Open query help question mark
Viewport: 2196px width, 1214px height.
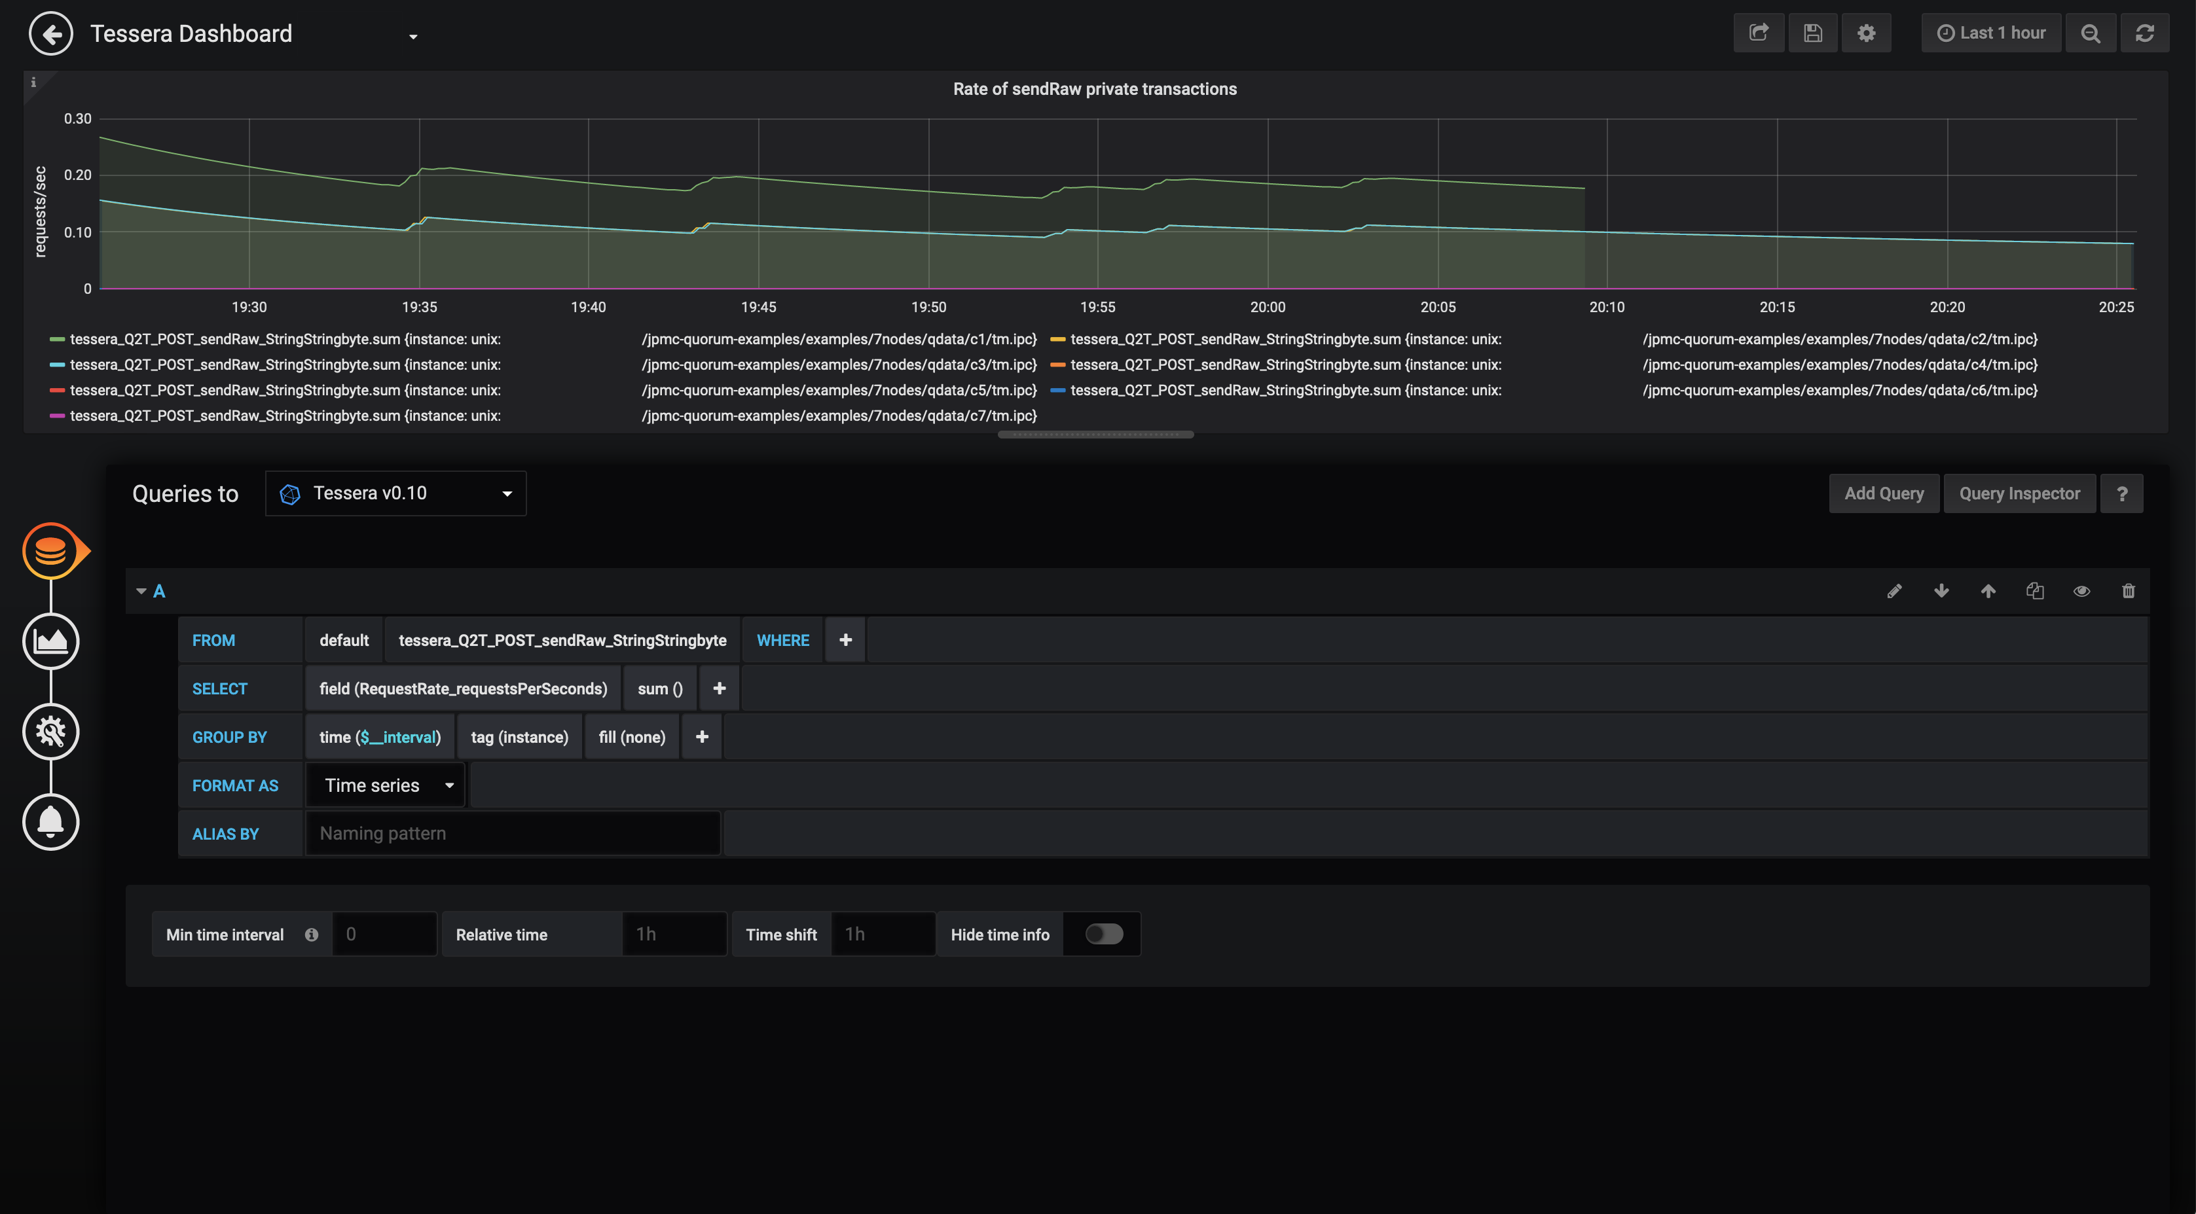tap(2122, 493)
